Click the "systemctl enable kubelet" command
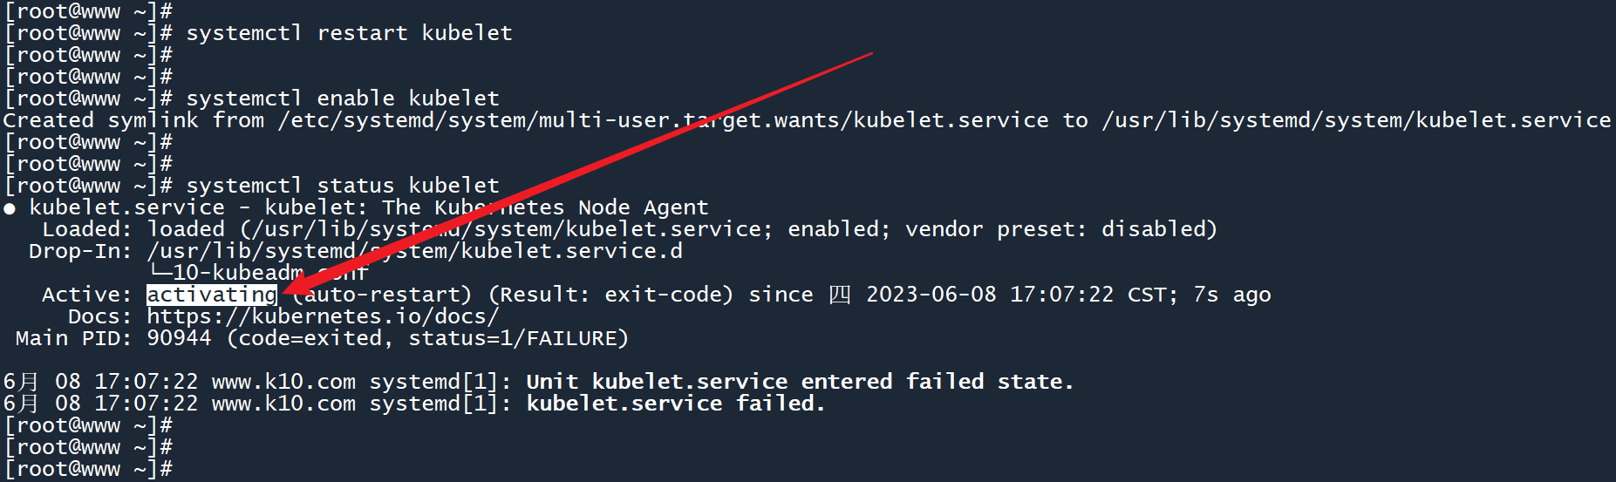Viewport: 1616px width, 482px height. [x=343, y=98]
